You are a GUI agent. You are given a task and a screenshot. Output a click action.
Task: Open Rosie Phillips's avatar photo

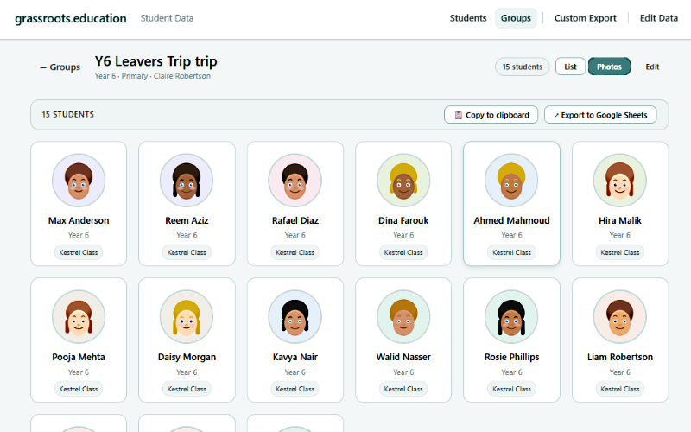point(511,317)
